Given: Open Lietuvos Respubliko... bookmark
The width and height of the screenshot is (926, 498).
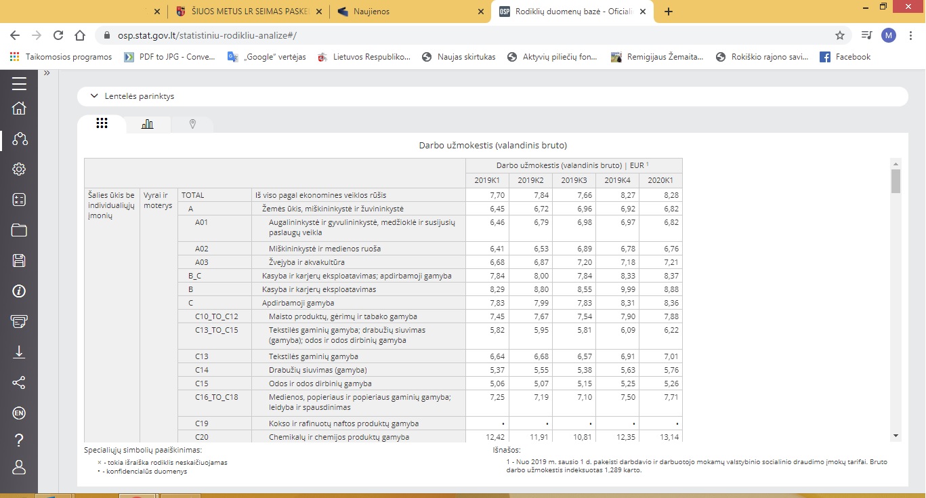Looking at the screenshot, I should 364,57.
